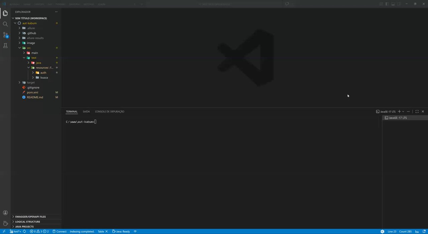The height and width of the screenshot is (234, 428).
Task: Click Java: Ready status indicator
Action: coord(121,231)
